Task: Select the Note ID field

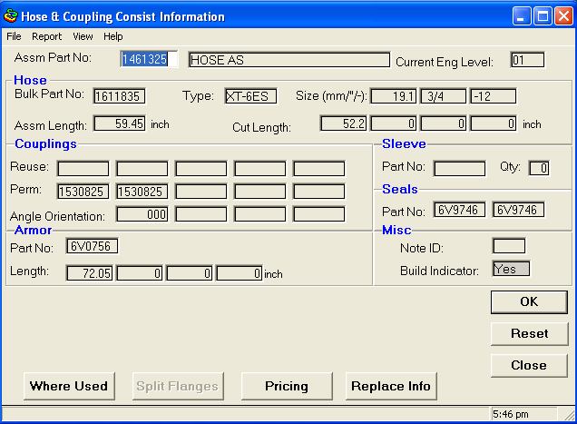Action: coord(508,246)
